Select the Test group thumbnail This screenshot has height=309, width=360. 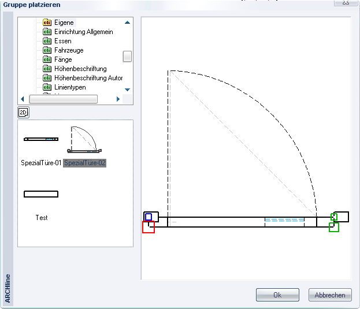tap(41, 194)
